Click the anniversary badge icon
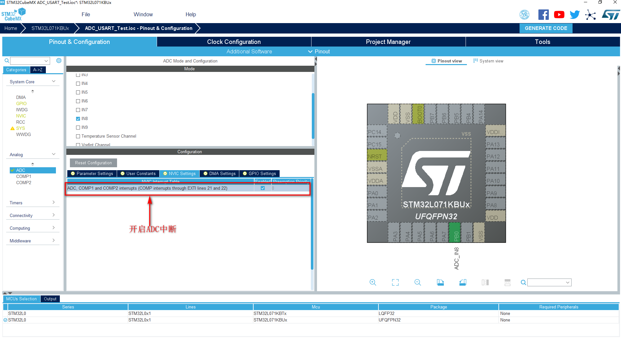This screenshot has width=621, height=340. (x=524, y=15)
